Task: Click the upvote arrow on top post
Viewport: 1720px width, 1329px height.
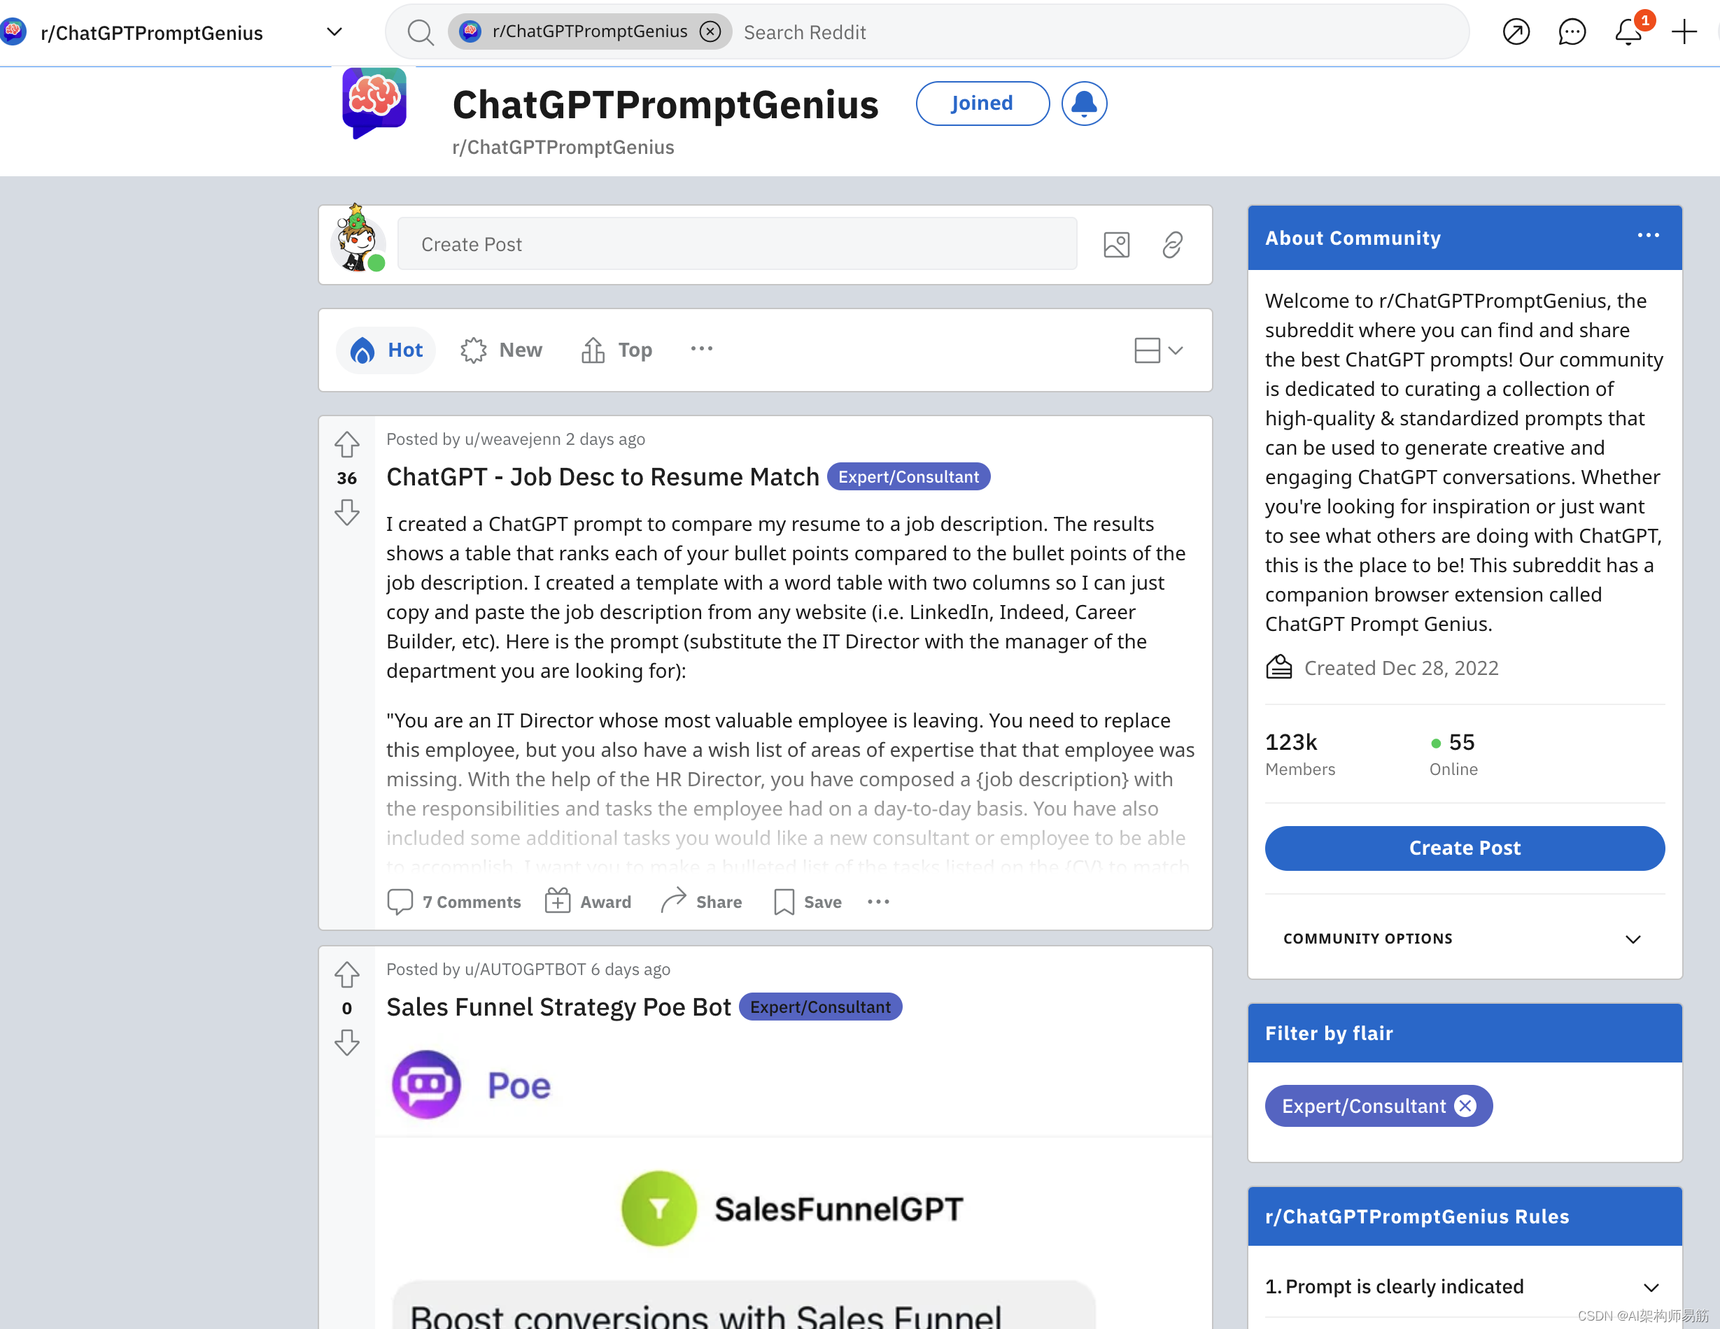Action: (346, 444)
